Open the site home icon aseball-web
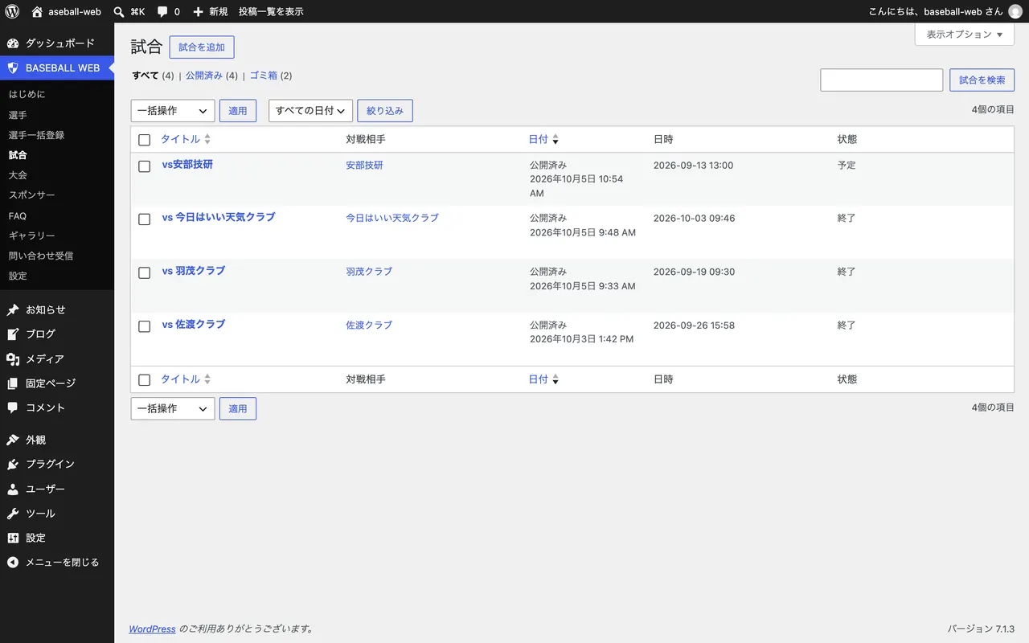Viewport: 1029px width, 643px height. pos(37,11)
